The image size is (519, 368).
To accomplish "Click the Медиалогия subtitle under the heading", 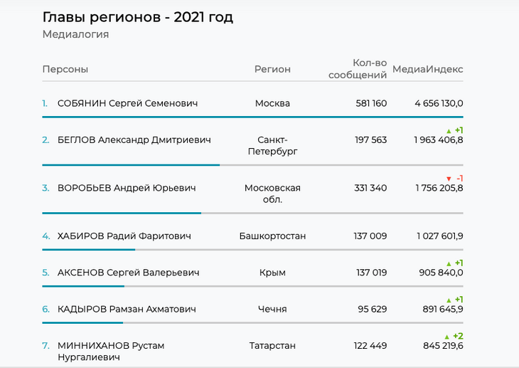I will click(x=75, y=34).
